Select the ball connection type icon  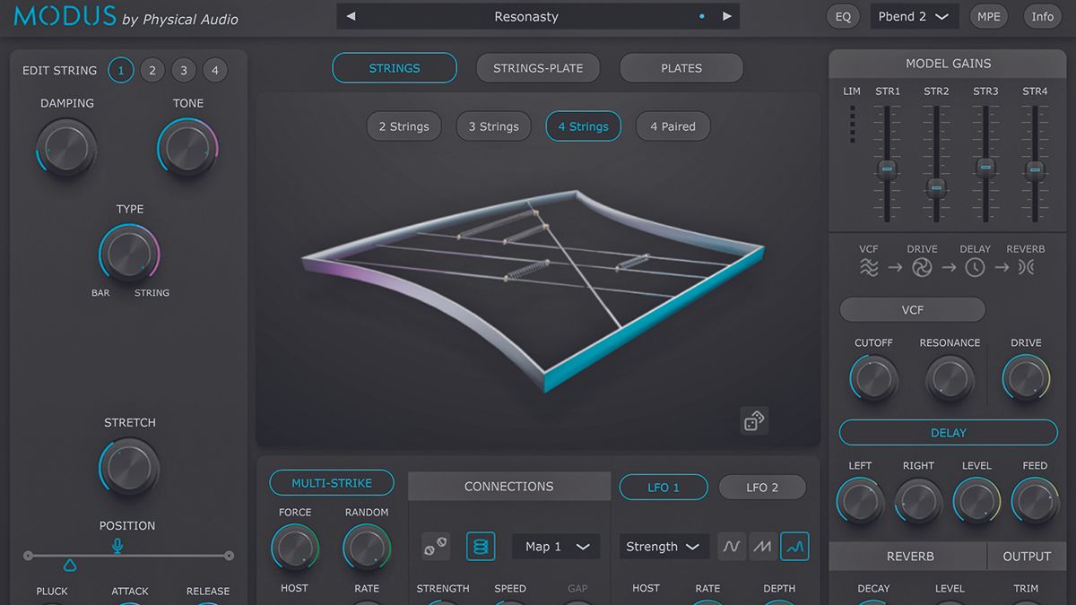(436, 547)
